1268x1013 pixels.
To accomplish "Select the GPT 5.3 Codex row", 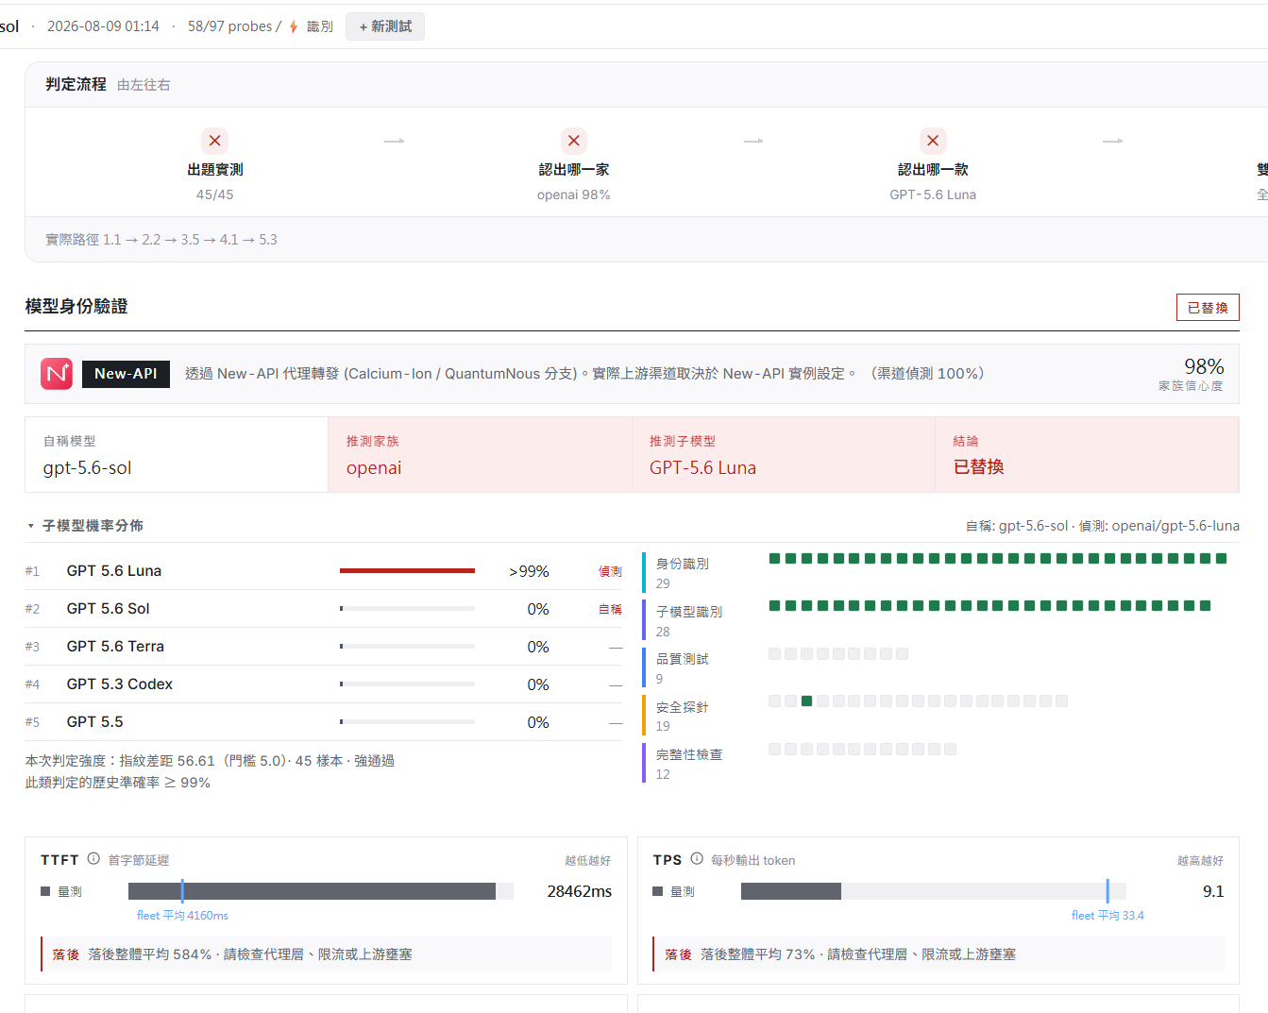I will (324, 684).
